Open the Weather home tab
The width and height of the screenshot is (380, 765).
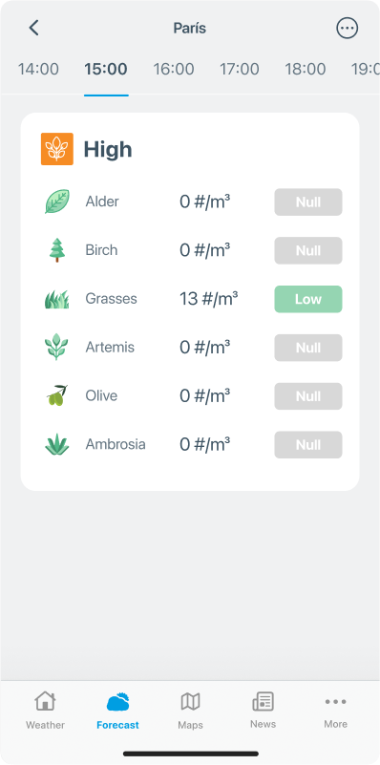pyautogui.click(x=46, y=711)
